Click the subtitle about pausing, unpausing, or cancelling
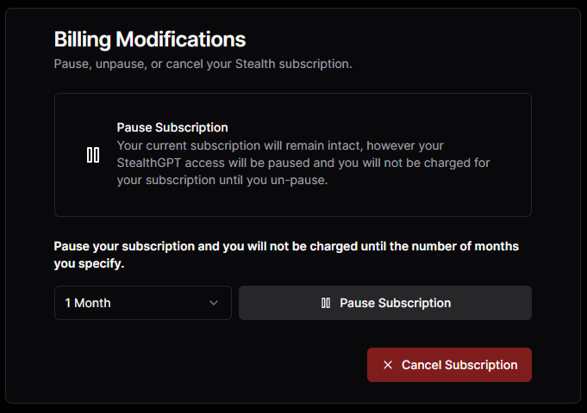 pos(203,65)
